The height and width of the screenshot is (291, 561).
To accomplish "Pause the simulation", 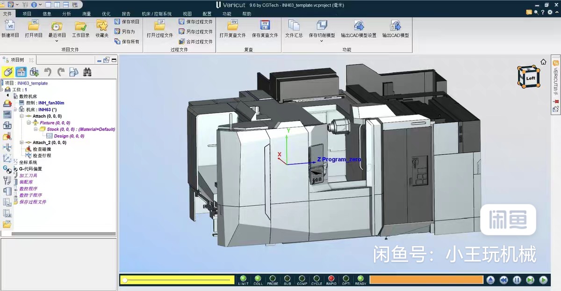I will [x=517, y=280].
